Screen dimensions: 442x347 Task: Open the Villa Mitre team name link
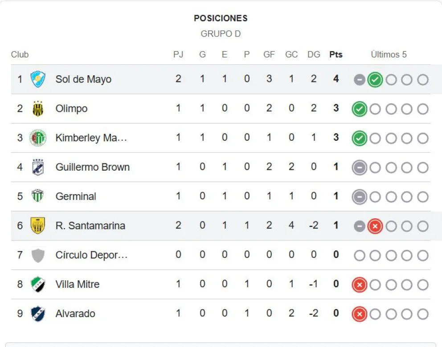(77, 284)
